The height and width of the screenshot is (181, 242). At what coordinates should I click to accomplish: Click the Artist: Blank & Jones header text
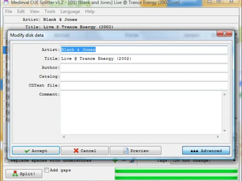50,20
